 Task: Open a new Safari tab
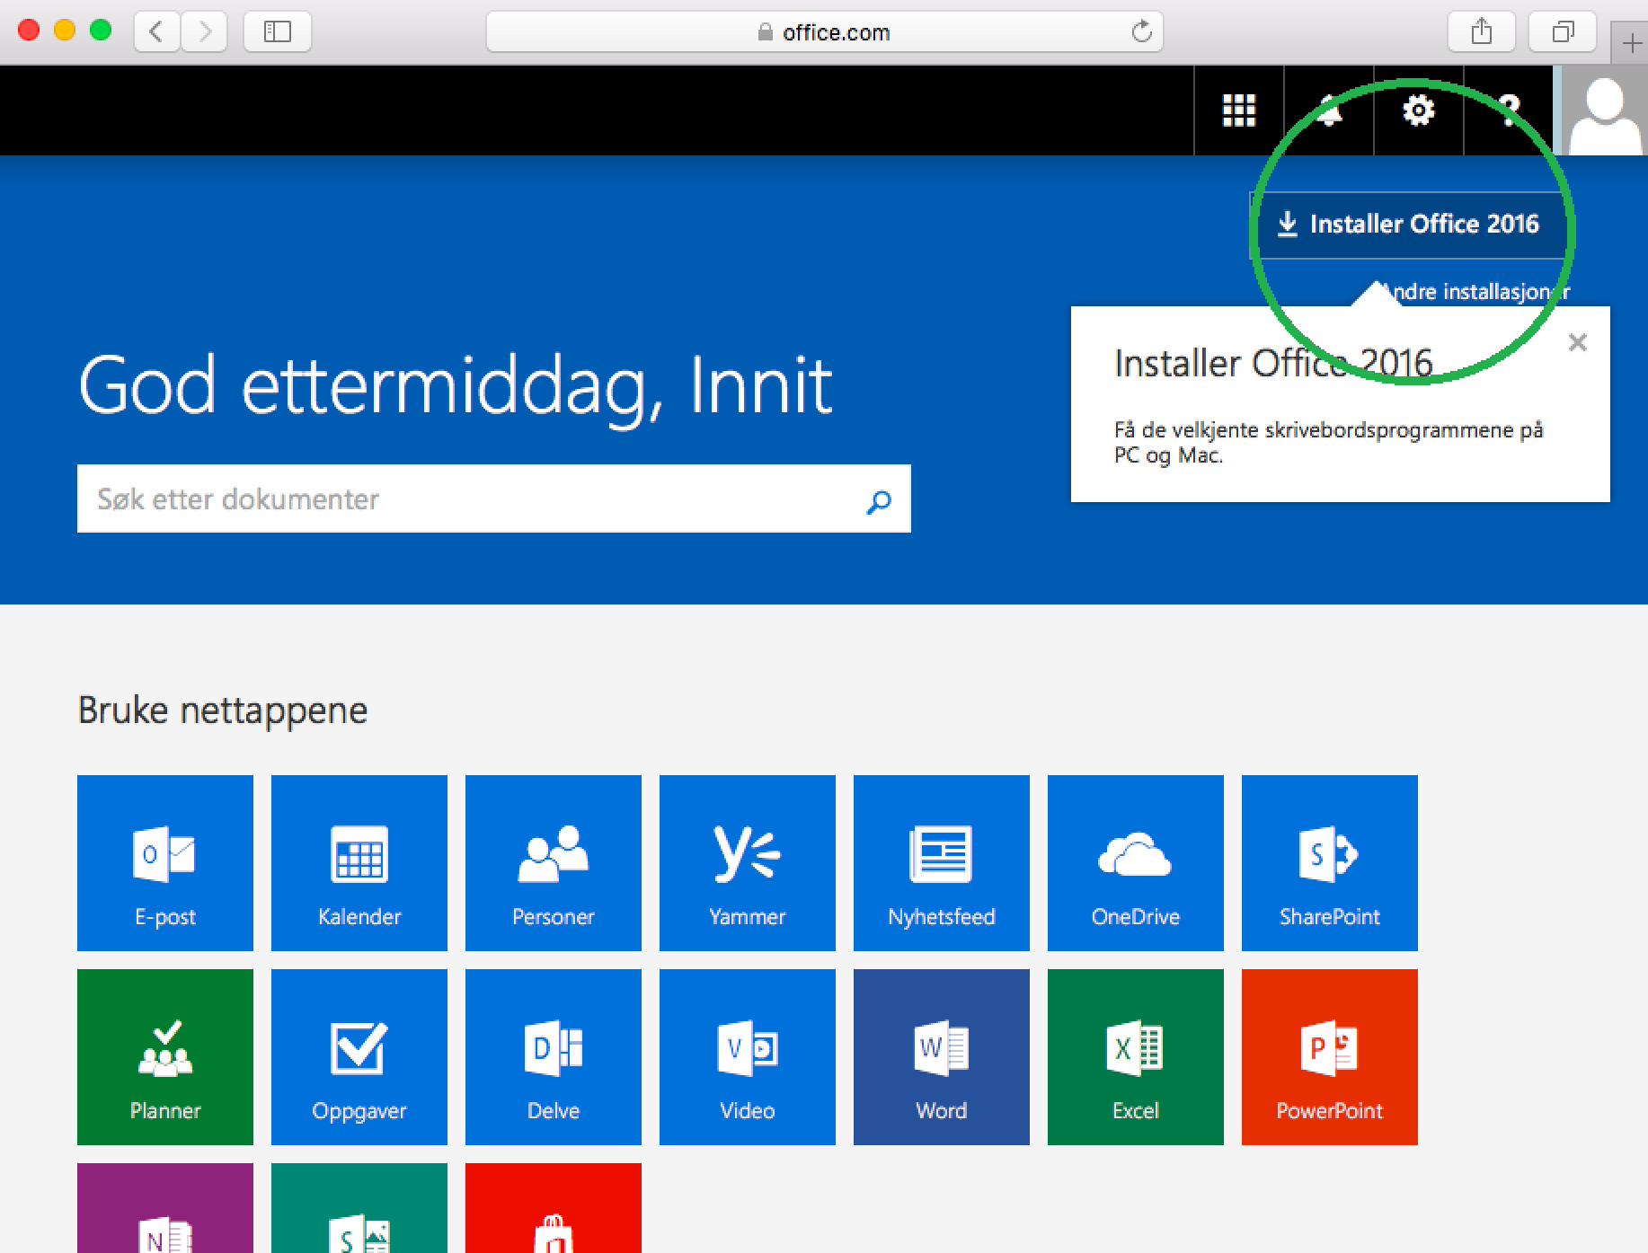(x=1631, y=42)
